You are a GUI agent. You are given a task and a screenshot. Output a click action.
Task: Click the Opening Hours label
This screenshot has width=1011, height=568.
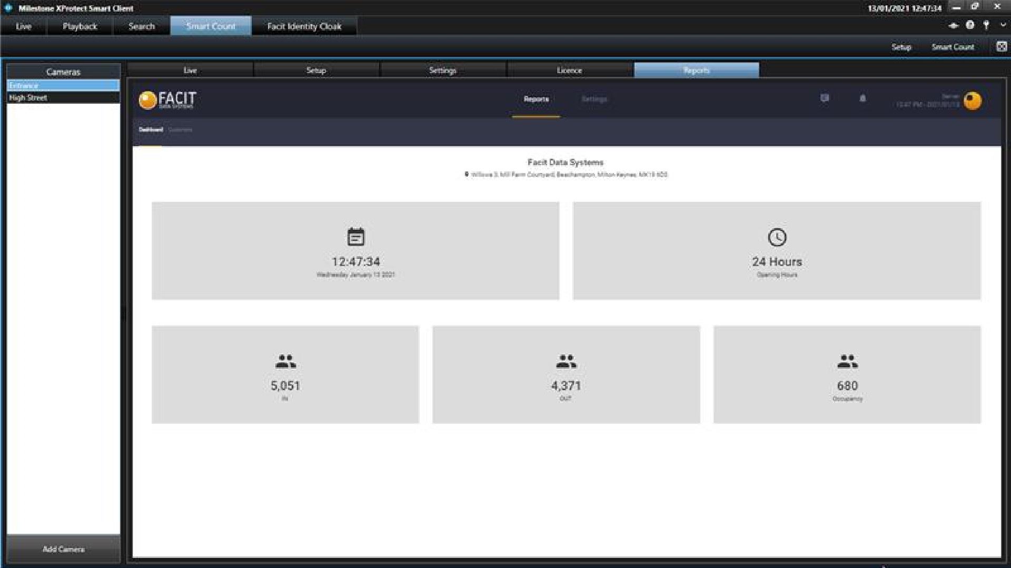777,275
